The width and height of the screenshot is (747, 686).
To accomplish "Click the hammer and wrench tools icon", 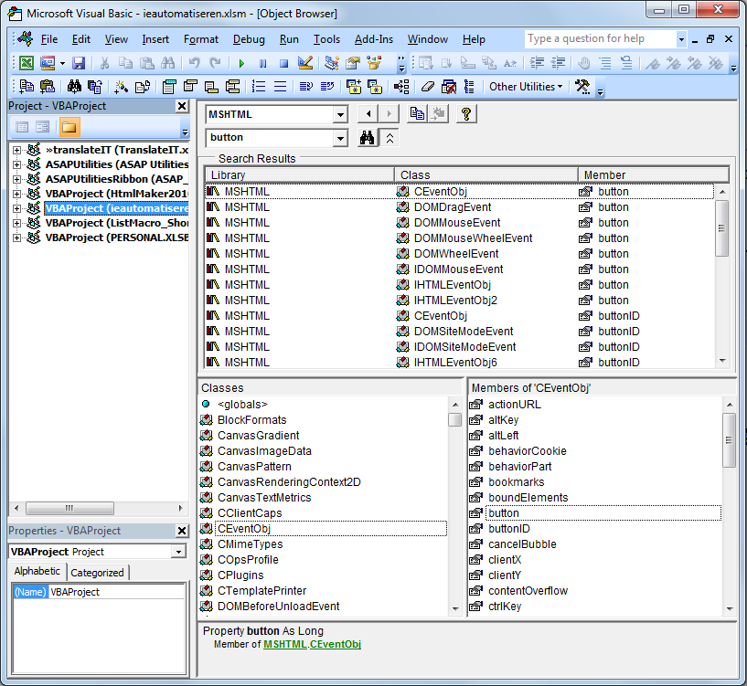I will [582, 87].
